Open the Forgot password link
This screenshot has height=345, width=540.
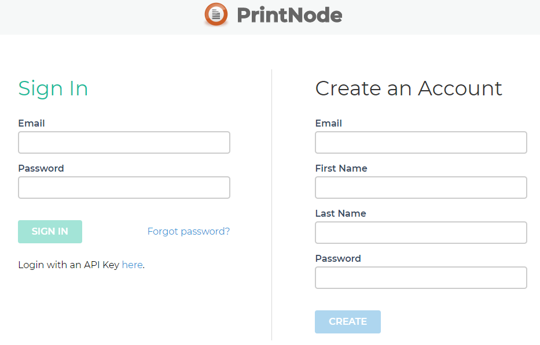pos(188,231)
